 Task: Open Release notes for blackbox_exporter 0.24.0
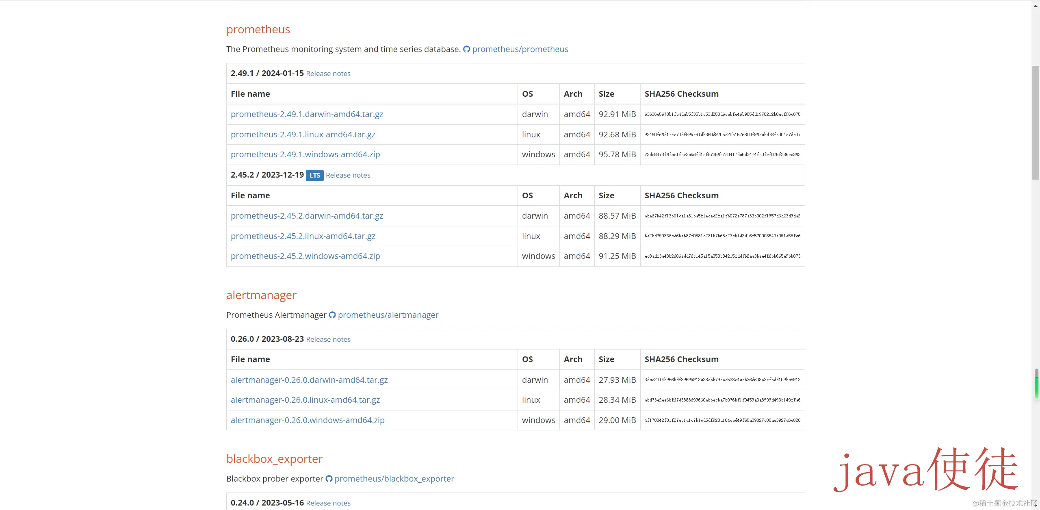[x=328, y=503]
